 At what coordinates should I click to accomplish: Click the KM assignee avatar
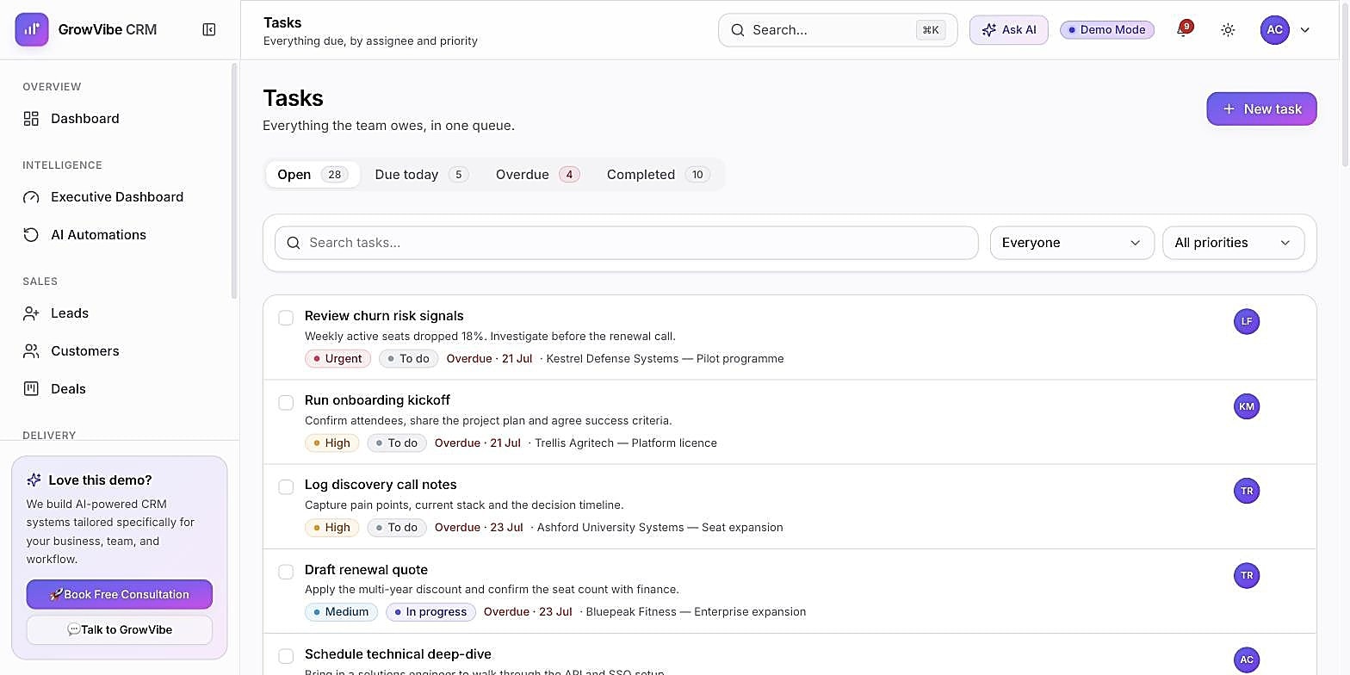(x=1247, y=406)
